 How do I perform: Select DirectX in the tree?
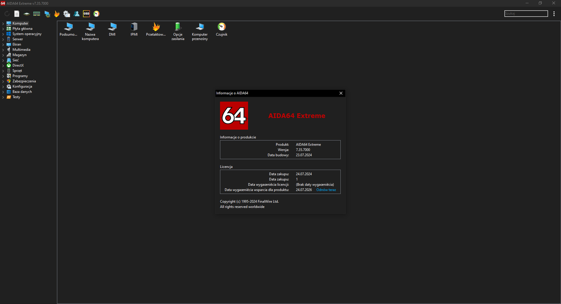pyautogui.click(x=18, y=65)
